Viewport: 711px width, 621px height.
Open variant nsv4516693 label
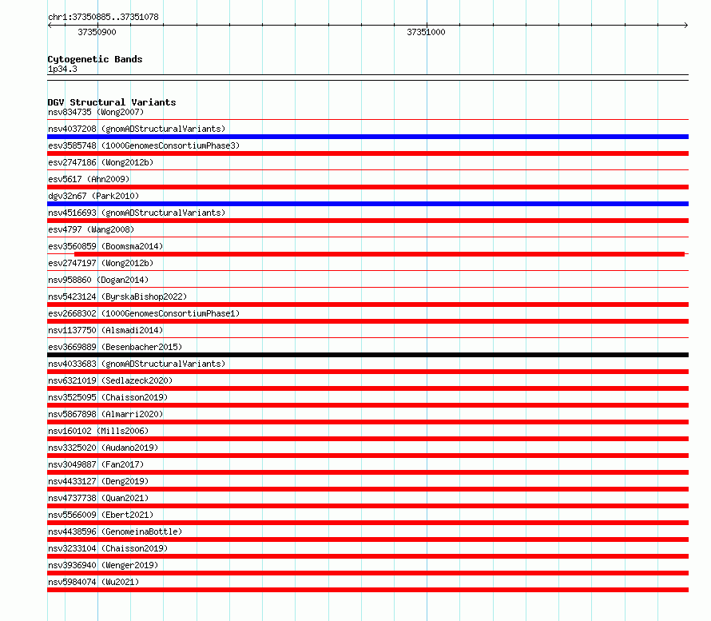click(x=137, y=213)
